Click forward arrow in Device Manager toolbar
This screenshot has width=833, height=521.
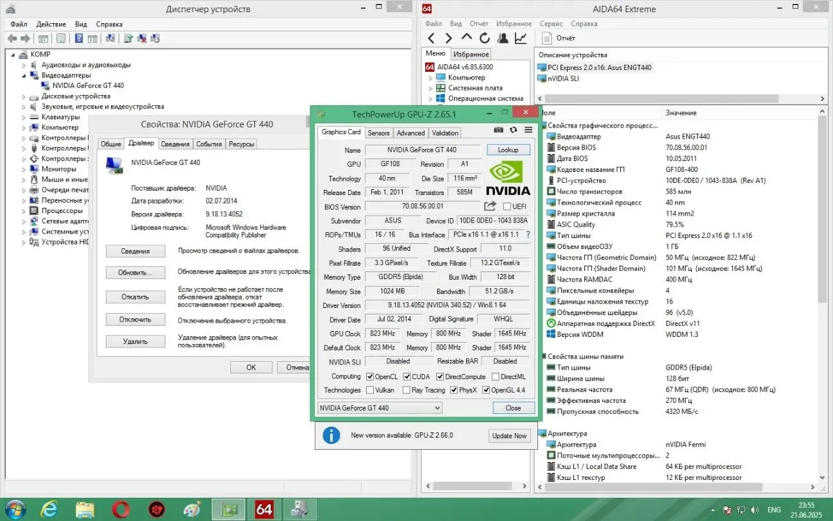[x=26, y=38]
